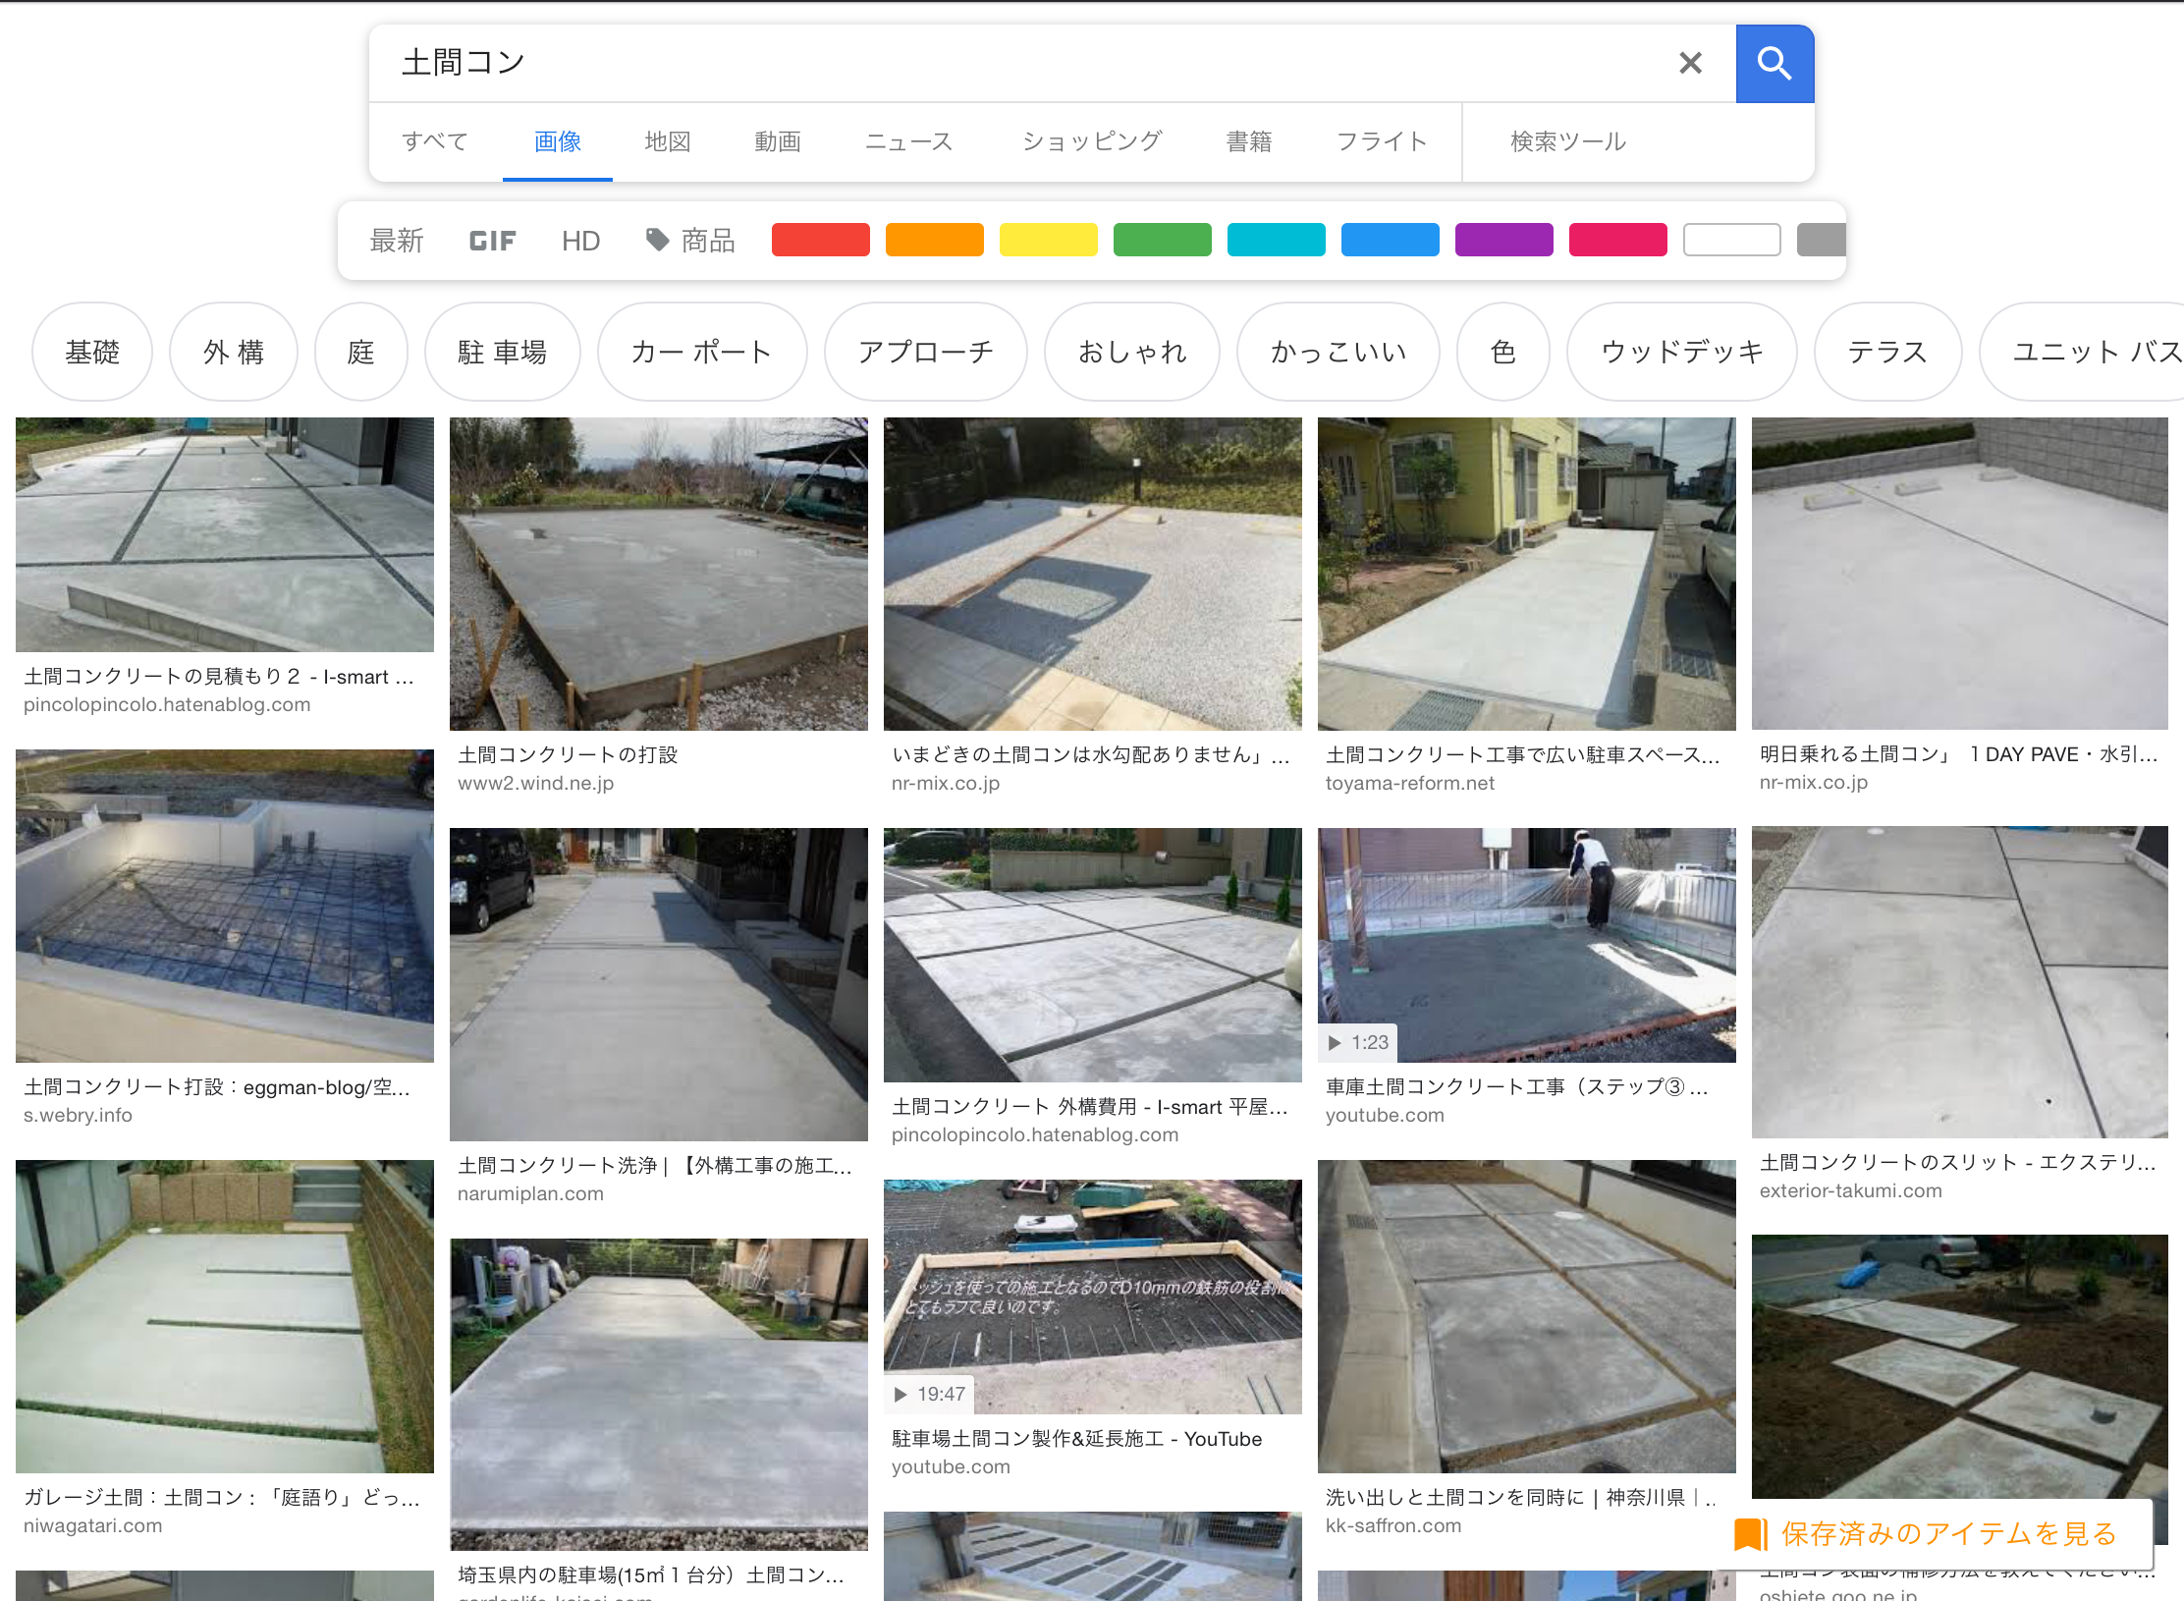Filter images by purple color swatch
The image size is (2184, 1601).
pos(1504,240)
